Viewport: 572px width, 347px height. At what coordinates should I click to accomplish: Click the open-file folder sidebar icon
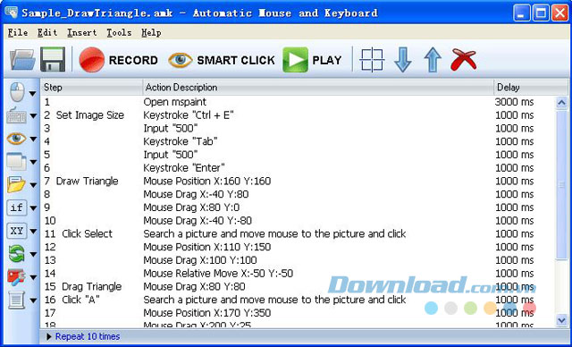click(x=16, y=184)
